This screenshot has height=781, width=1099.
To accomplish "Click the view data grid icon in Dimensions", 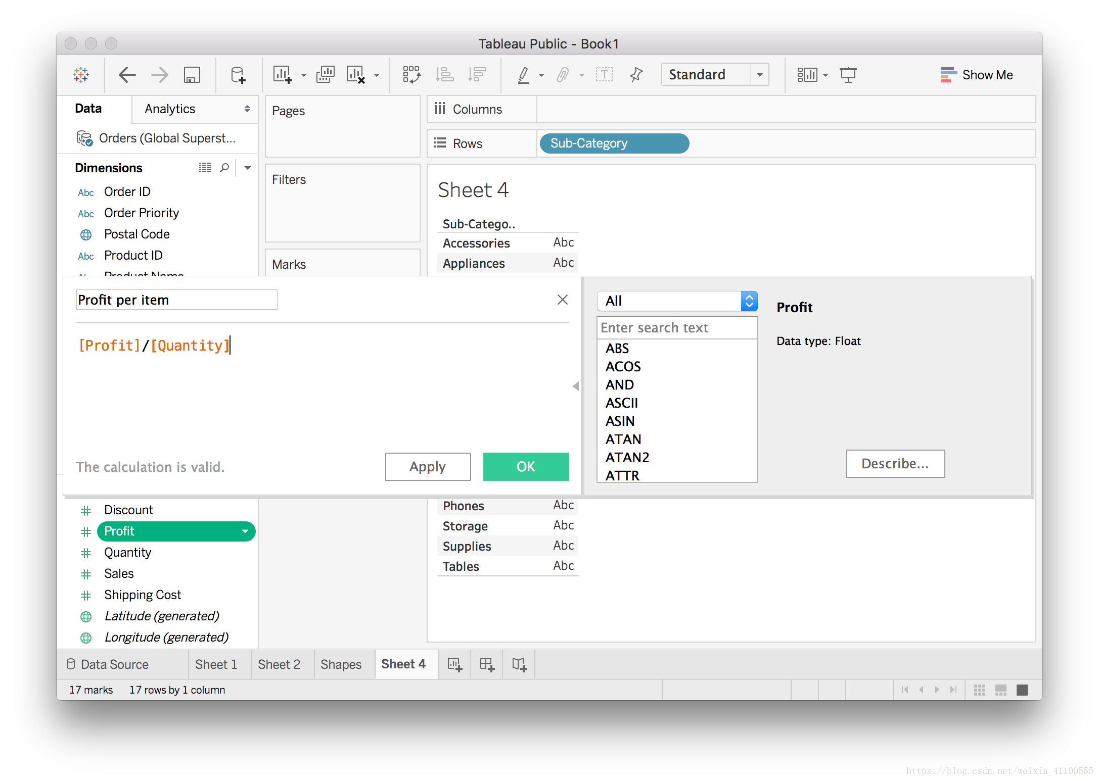I will click(205, 168).
